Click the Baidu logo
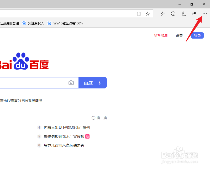The width and height of the screenshot is (210, 169). pos(24,61)
